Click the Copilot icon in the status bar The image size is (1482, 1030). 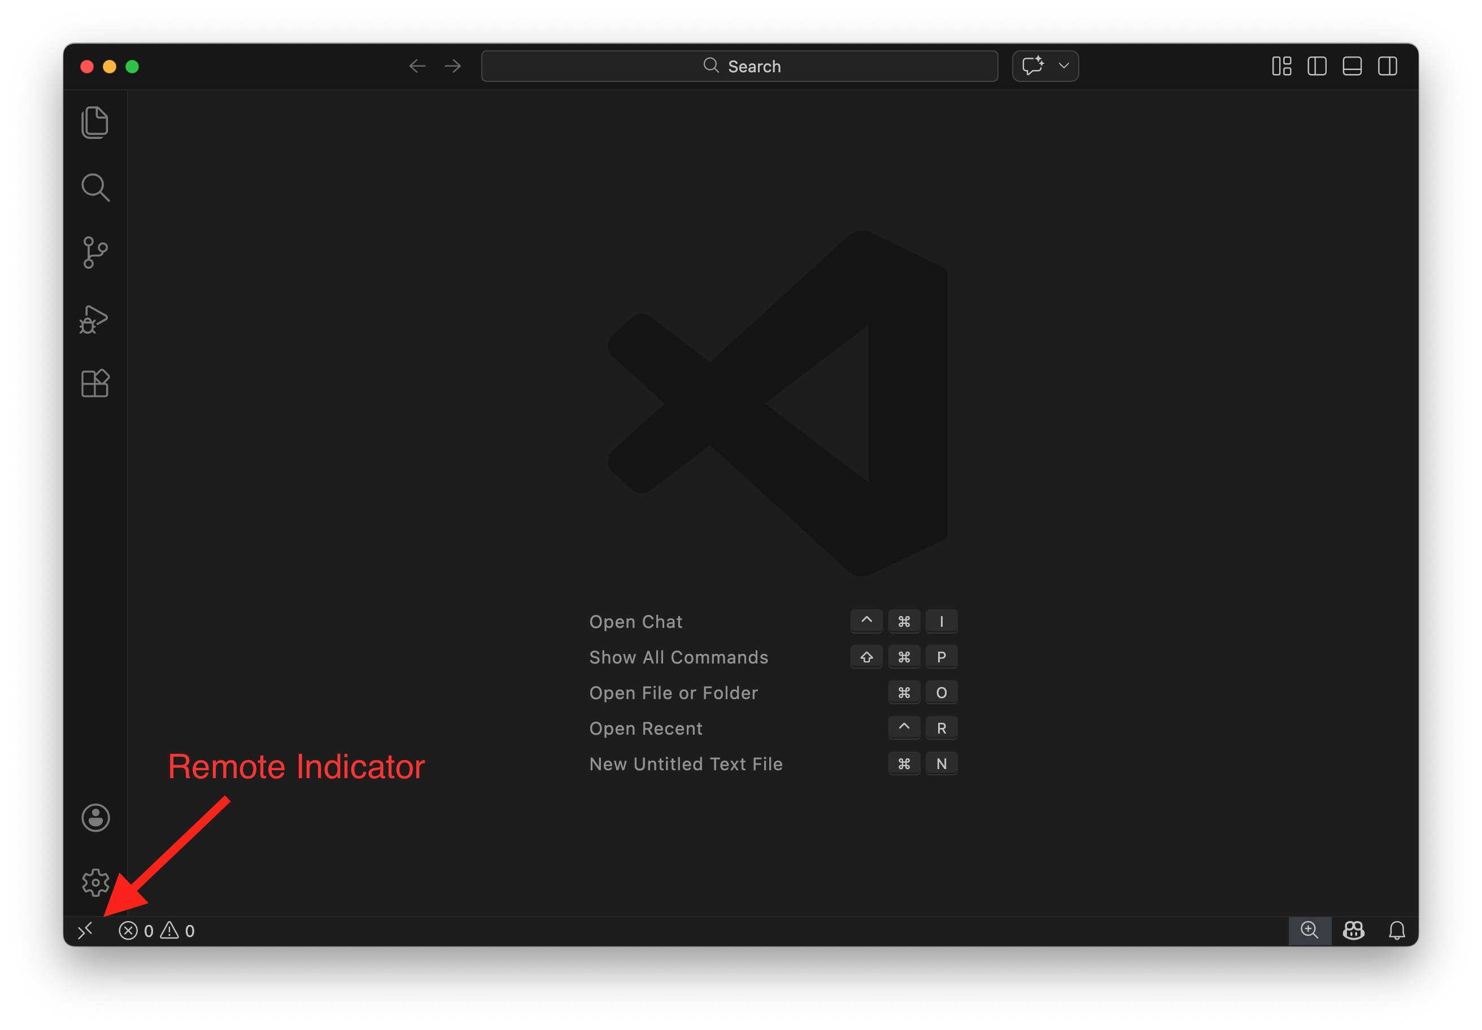pyautogui.click(x=1354, y=930)
